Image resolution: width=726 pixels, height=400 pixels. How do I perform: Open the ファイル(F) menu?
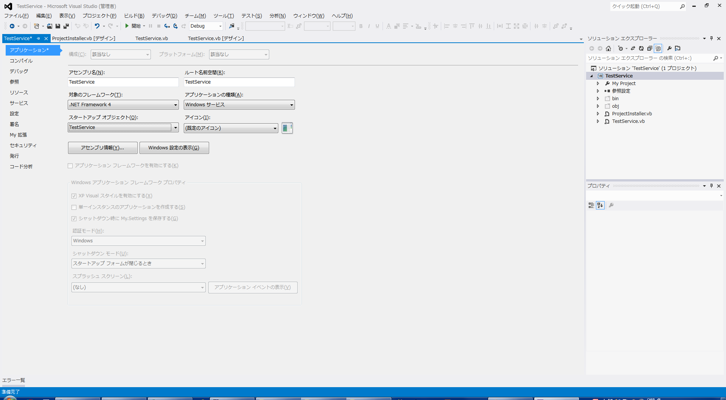point(16,16)
